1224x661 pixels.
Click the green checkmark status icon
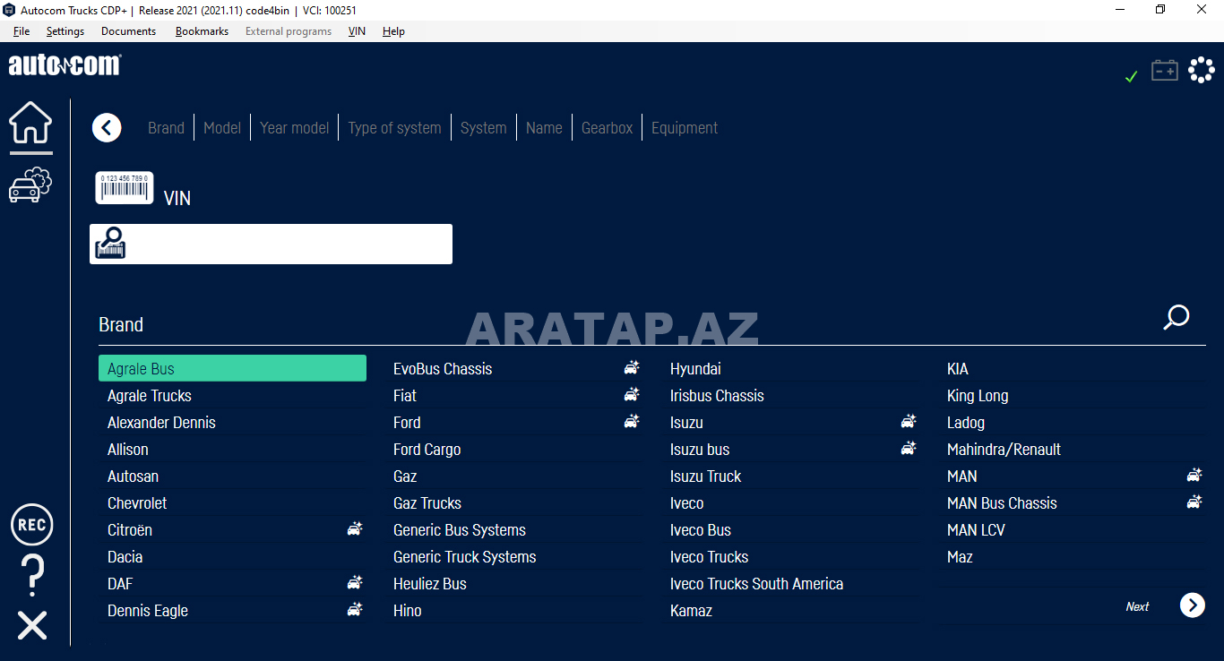pos(1131,77)
